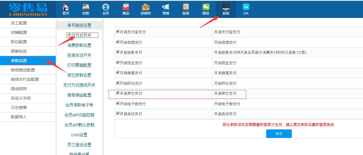Toggle 开启现金支付 checkbox
Viewport: 363px width, 155px height.
click(118, 62)
